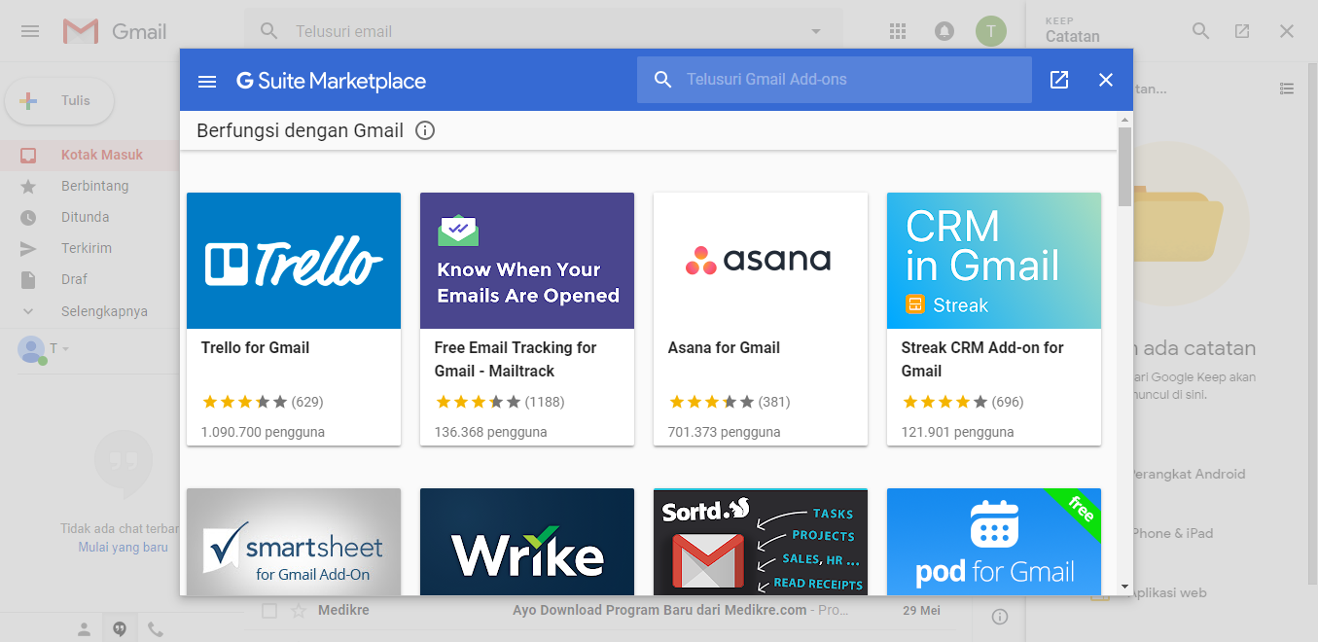1318x642 pixels.
Task: Open Marketplace in a new window
Action: [1059, 80]
